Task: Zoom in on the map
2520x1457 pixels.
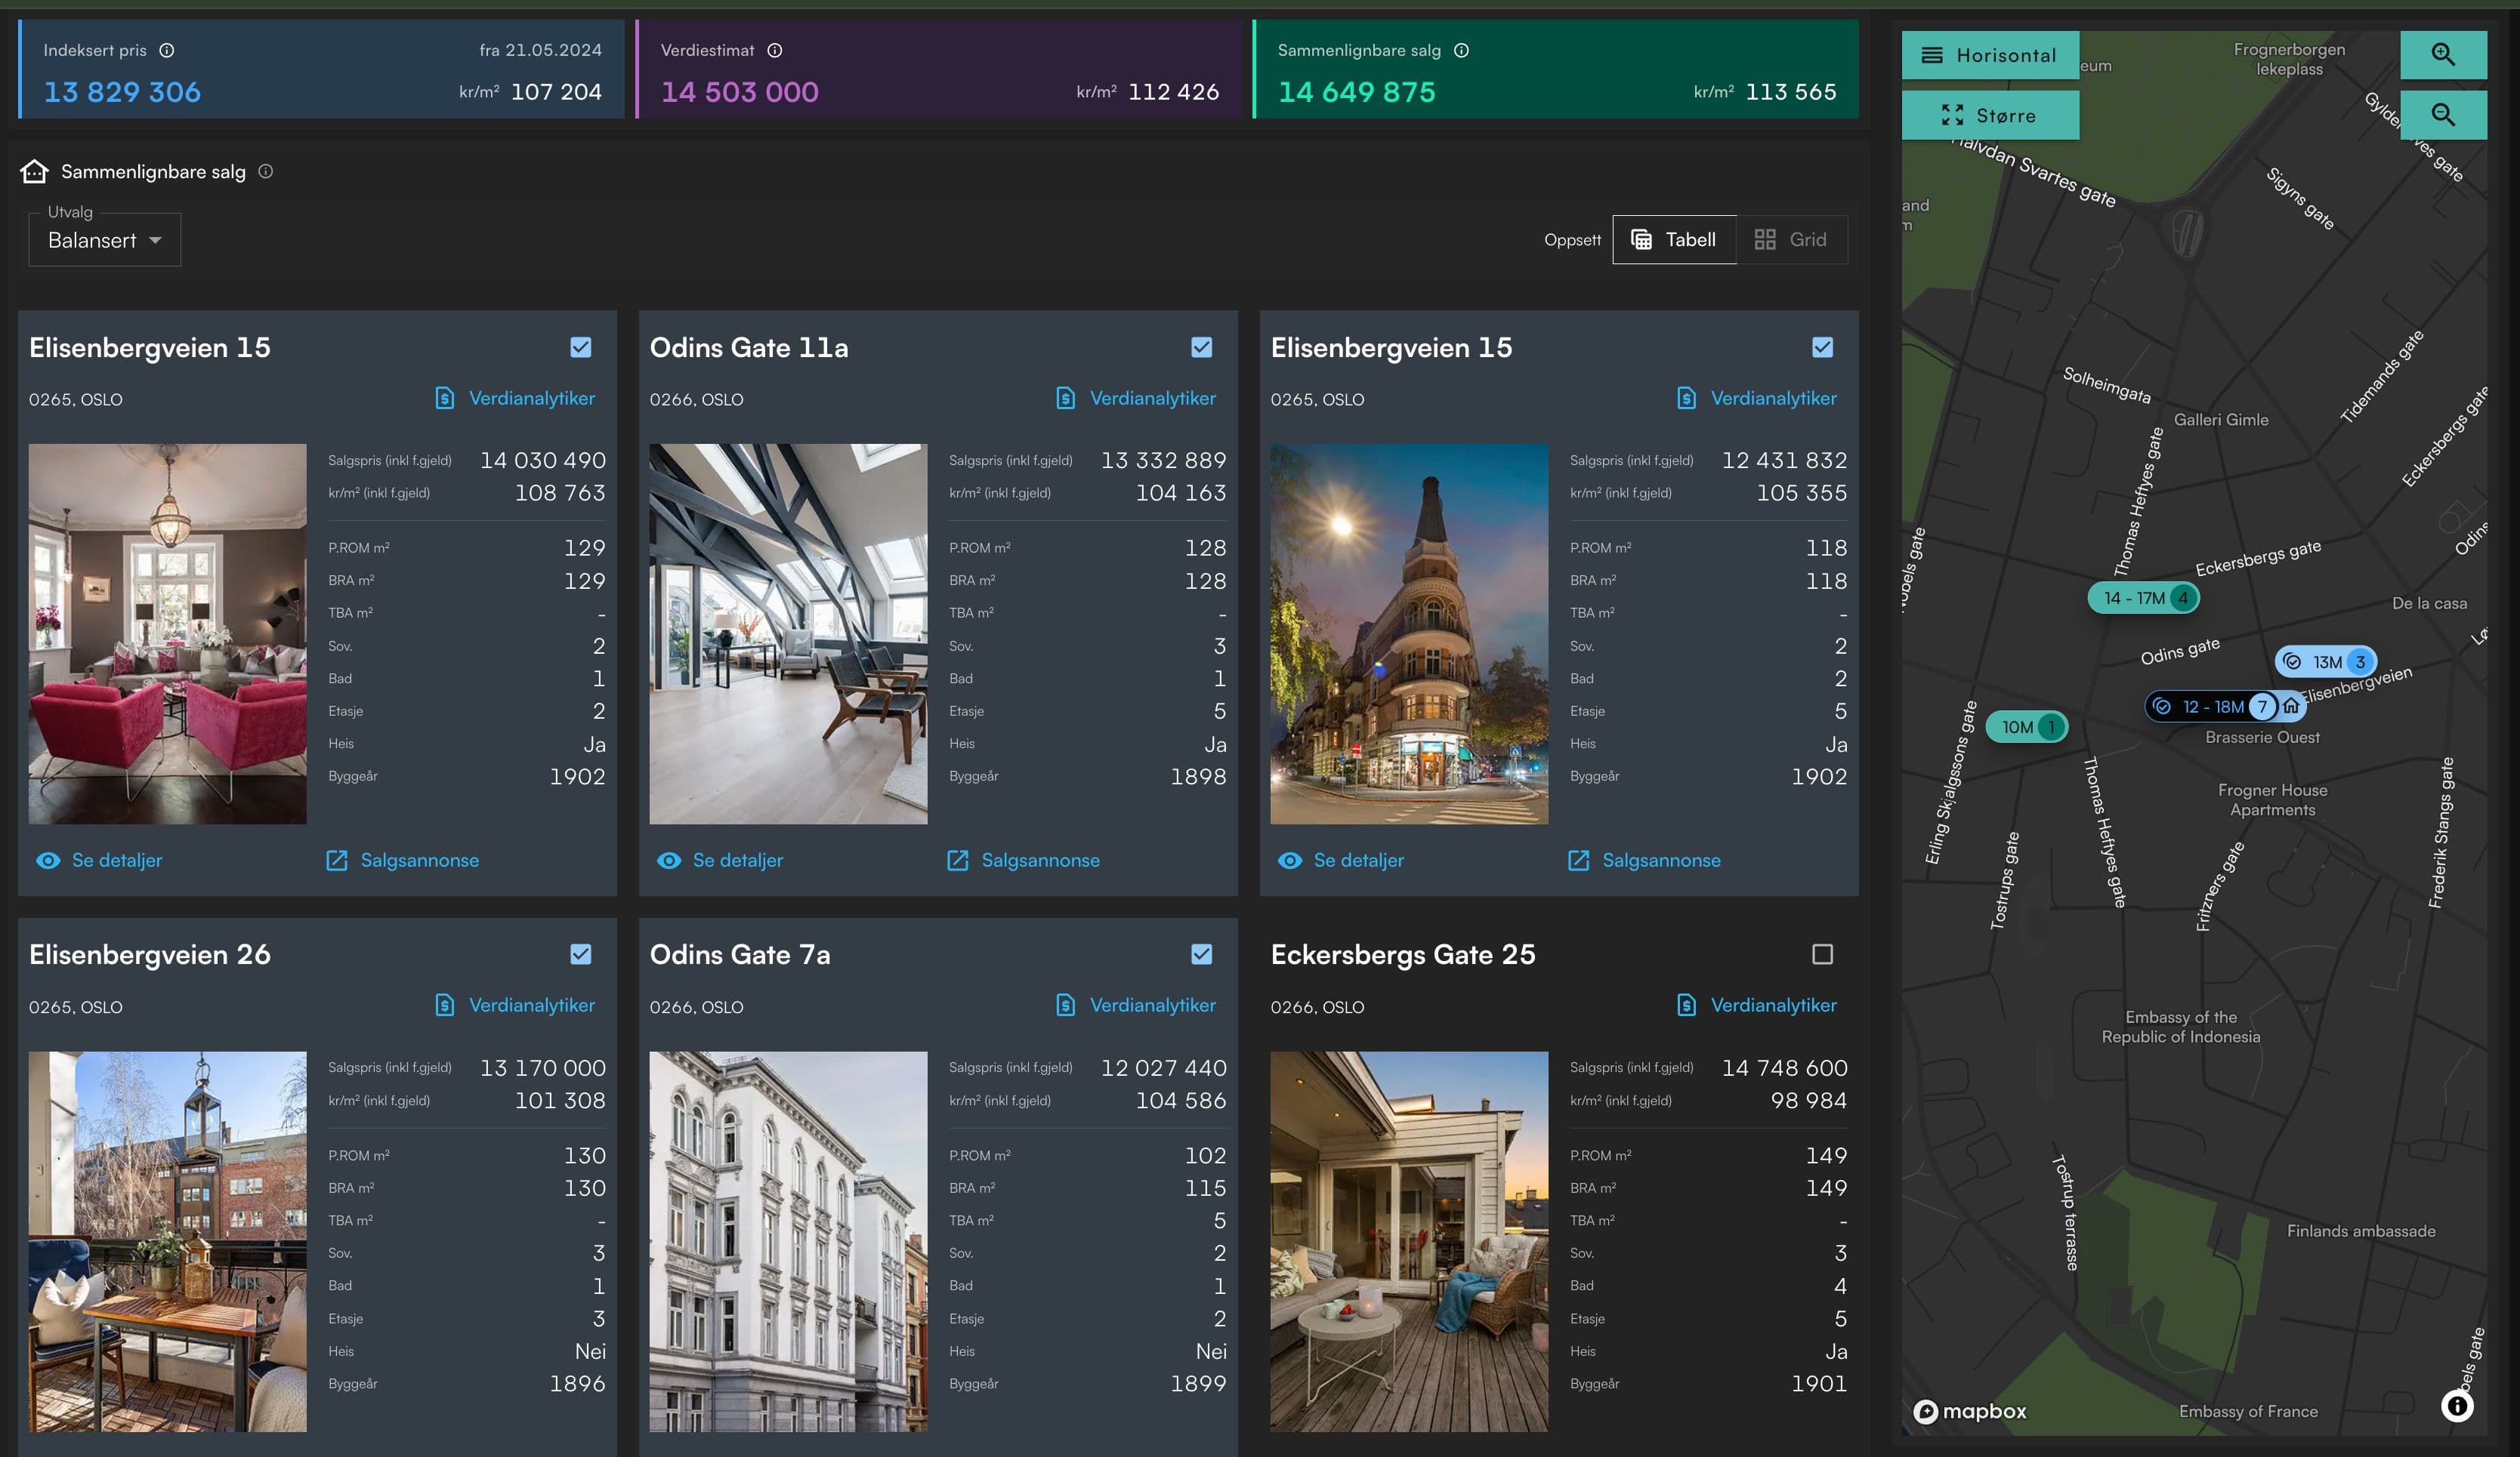Action: [2442, 55]
